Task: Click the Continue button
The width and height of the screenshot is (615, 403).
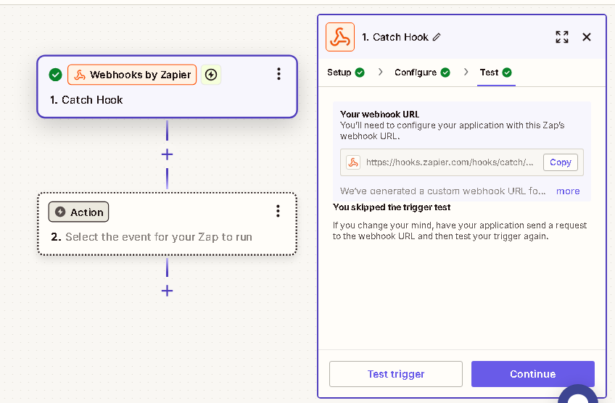Action: (532, 374)
